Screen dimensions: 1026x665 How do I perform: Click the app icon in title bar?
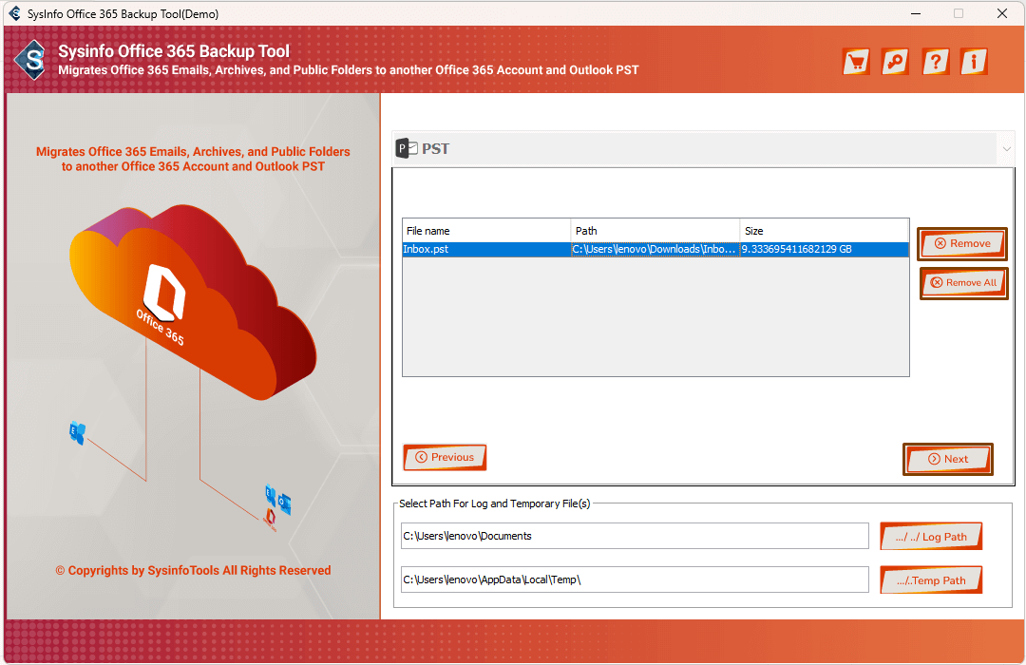tap(15, 13)
